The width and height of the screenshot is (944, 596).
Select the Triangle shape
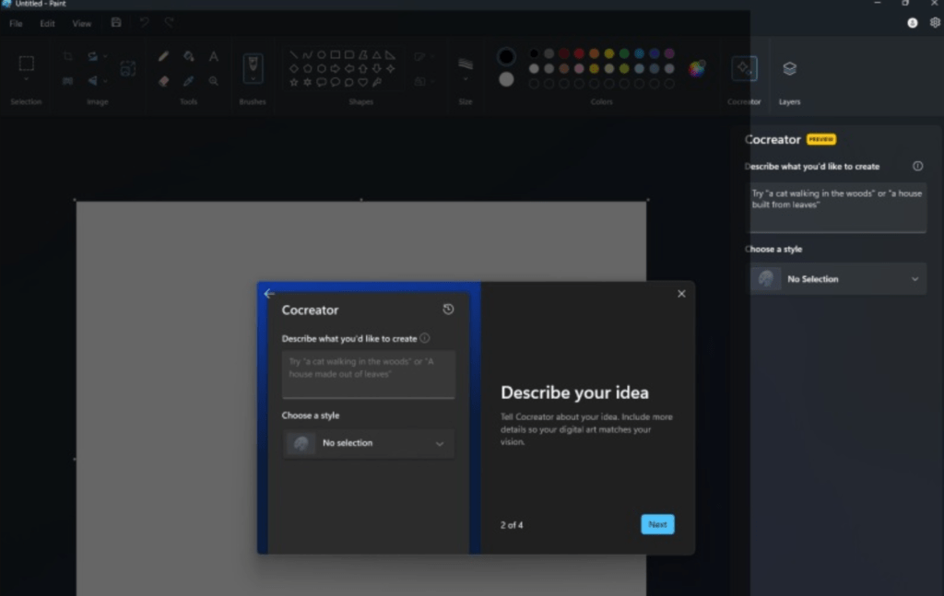[x=377, y=54]
